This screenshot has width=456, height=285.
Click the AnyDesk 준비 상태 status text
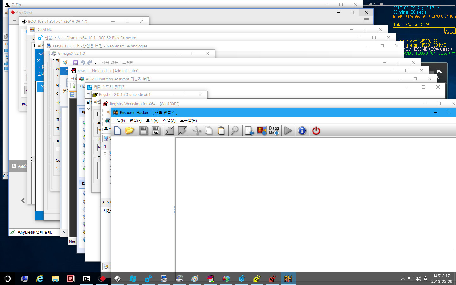pyautogui.click(x=35, y=232)
